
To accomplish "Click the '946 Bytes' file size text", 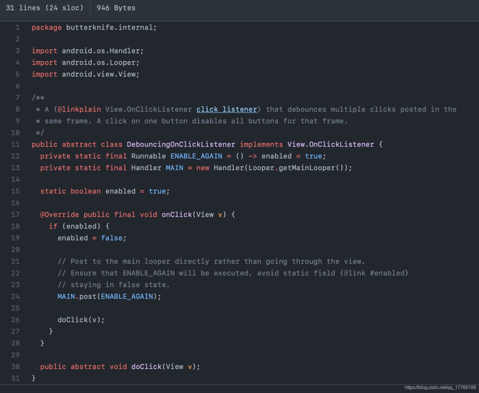I will coord(116,8).
